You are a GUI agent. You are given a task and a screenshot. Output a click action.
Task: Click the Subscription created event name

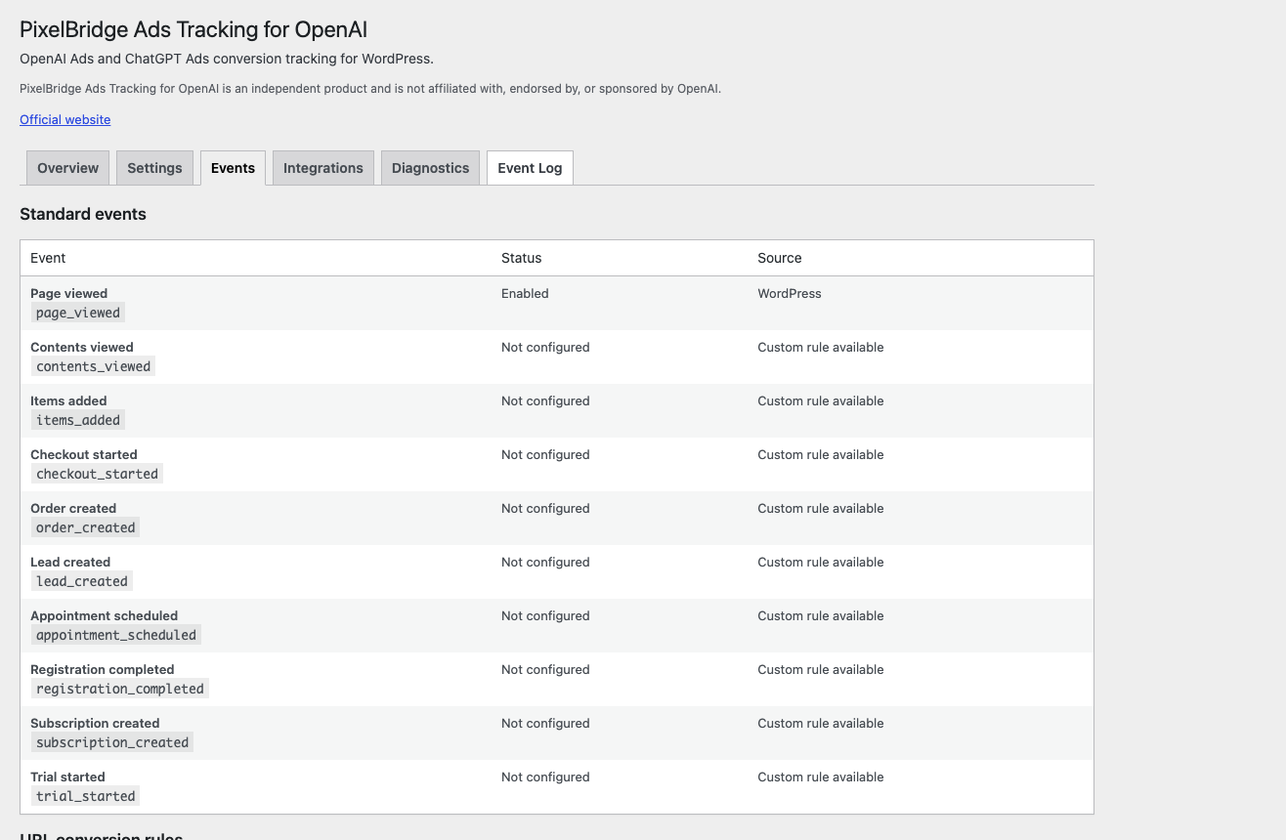(95, 723)
